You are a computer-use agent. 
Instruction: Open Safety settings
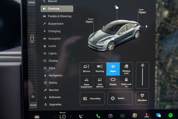[x=51, y=83]
